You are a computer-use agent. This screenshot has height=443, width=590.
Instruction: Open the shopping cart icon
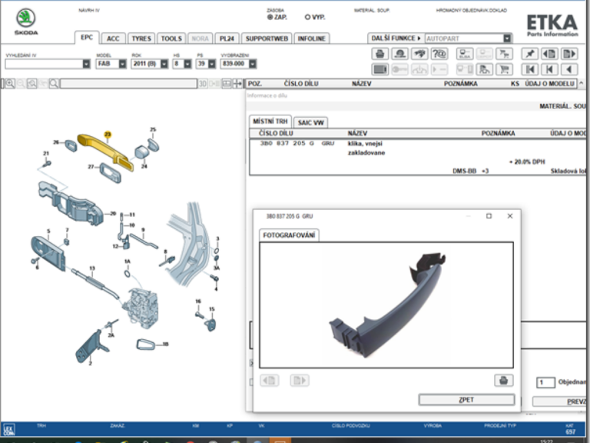click(x=504, y=69)
